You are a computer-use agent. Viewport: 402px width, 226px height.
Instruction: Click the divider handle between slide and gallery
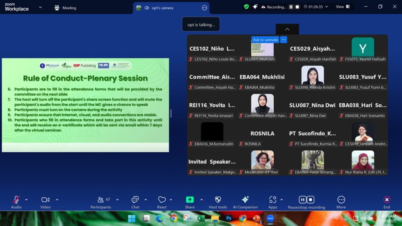tap(171, 113)
